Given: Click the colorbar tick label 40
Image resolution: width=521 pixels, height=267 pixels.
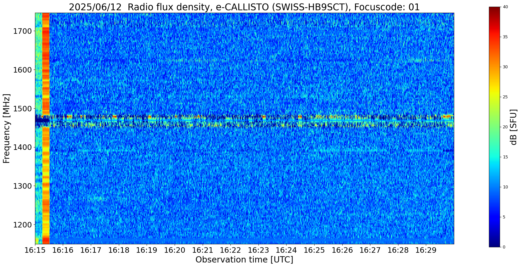Looking at the screenshot, I should pyautogui.click(x=505, y=7).
